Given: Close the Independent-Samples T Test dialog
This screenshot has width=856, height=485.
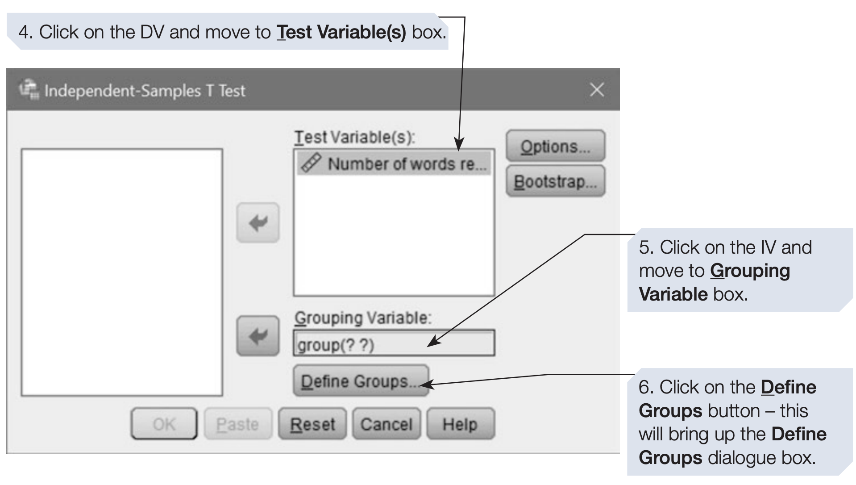Looking at the screenshot, I should [597, 90].
